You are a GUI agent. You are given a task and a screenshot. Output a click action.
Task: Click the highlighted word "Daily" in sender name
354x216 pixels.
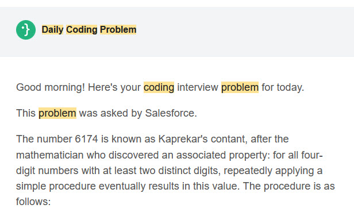(x=52, y=29)
